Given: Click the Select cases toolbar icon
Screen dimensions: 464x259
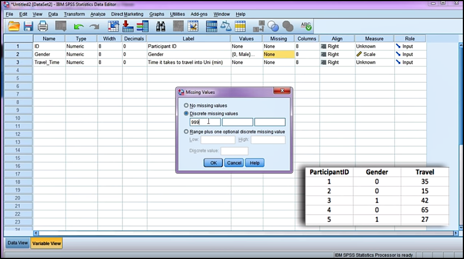Looking at the screenshot, I should click(240, 26).
